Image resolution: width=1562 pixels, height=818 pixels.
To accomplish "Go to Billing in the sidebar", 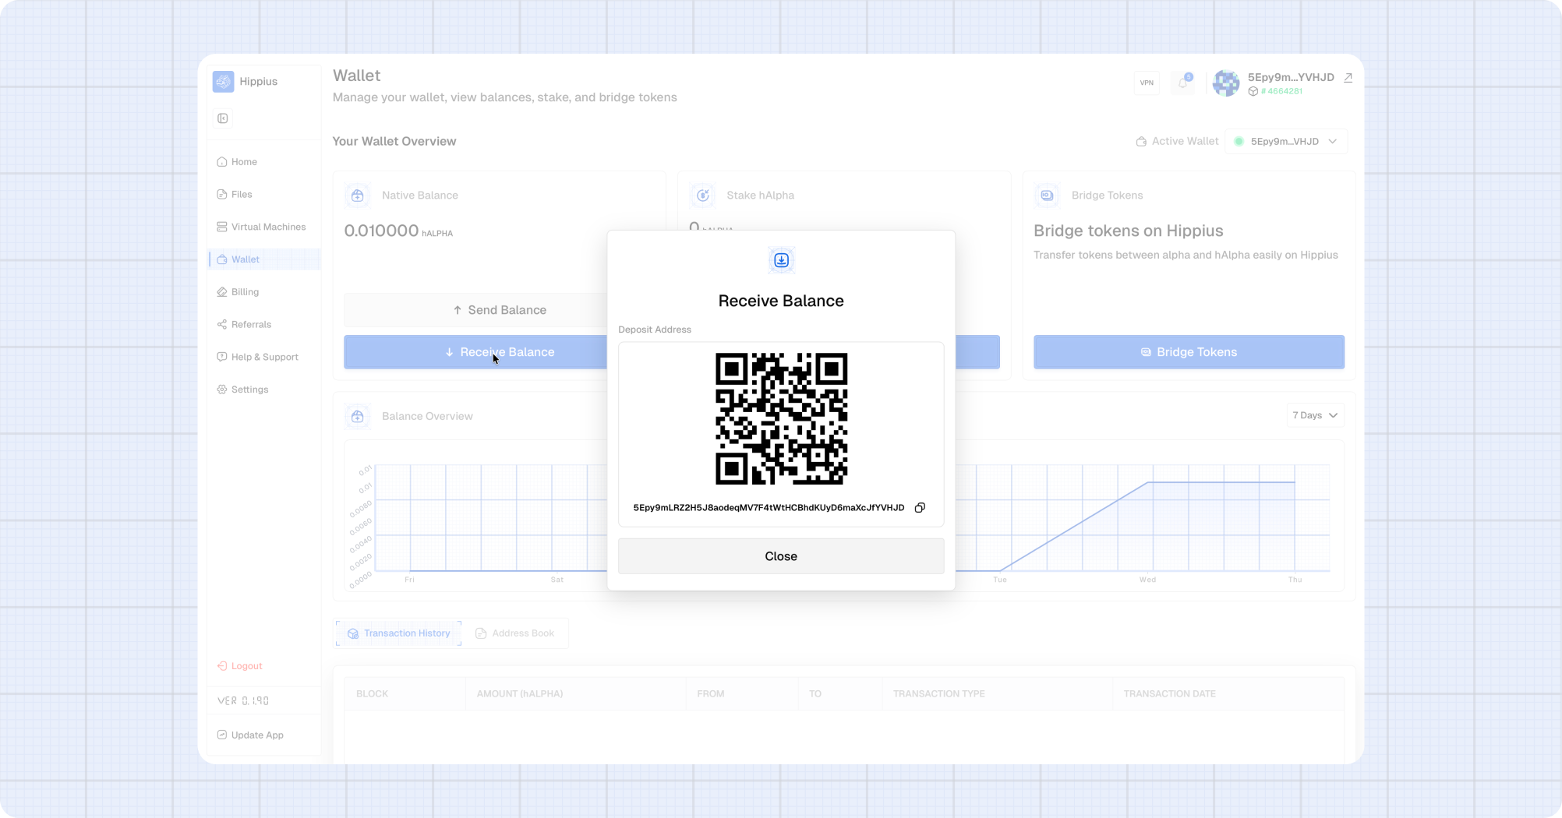I will point(245,292).
